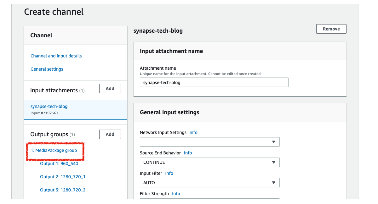Open the MediaPackage group entry
The height and width of the screenshot is (204, 378).
click(54, 150)
